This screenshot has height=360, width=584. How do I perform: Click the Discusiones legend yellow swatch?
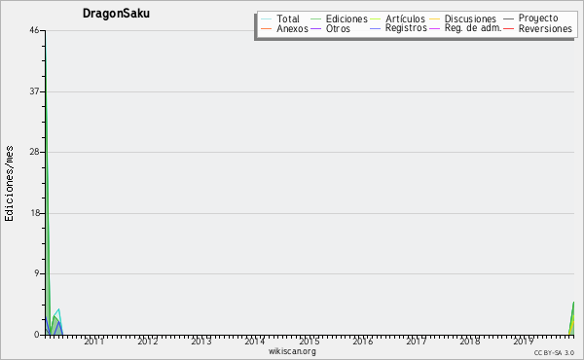(435, 19)
